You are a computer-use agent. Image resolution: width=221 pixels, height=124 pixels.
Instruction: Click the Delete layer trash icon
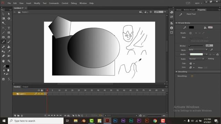pyautogui.click(x=22, y=116)
